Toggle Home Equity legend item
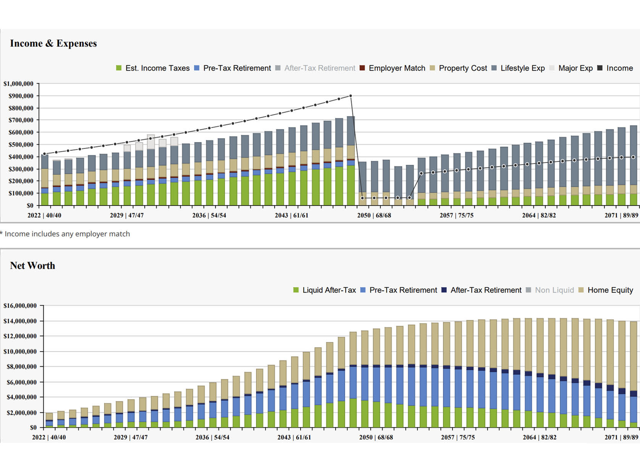The image size is (640, 475). tap(606, 290)
